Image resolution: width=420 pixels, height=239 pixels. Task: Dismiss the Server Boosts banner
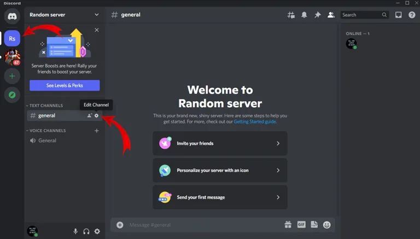[x=97, y=30]
